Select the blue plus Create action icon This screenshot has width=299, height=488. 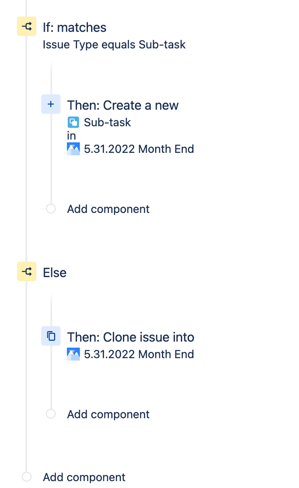(x=51, y=104)
